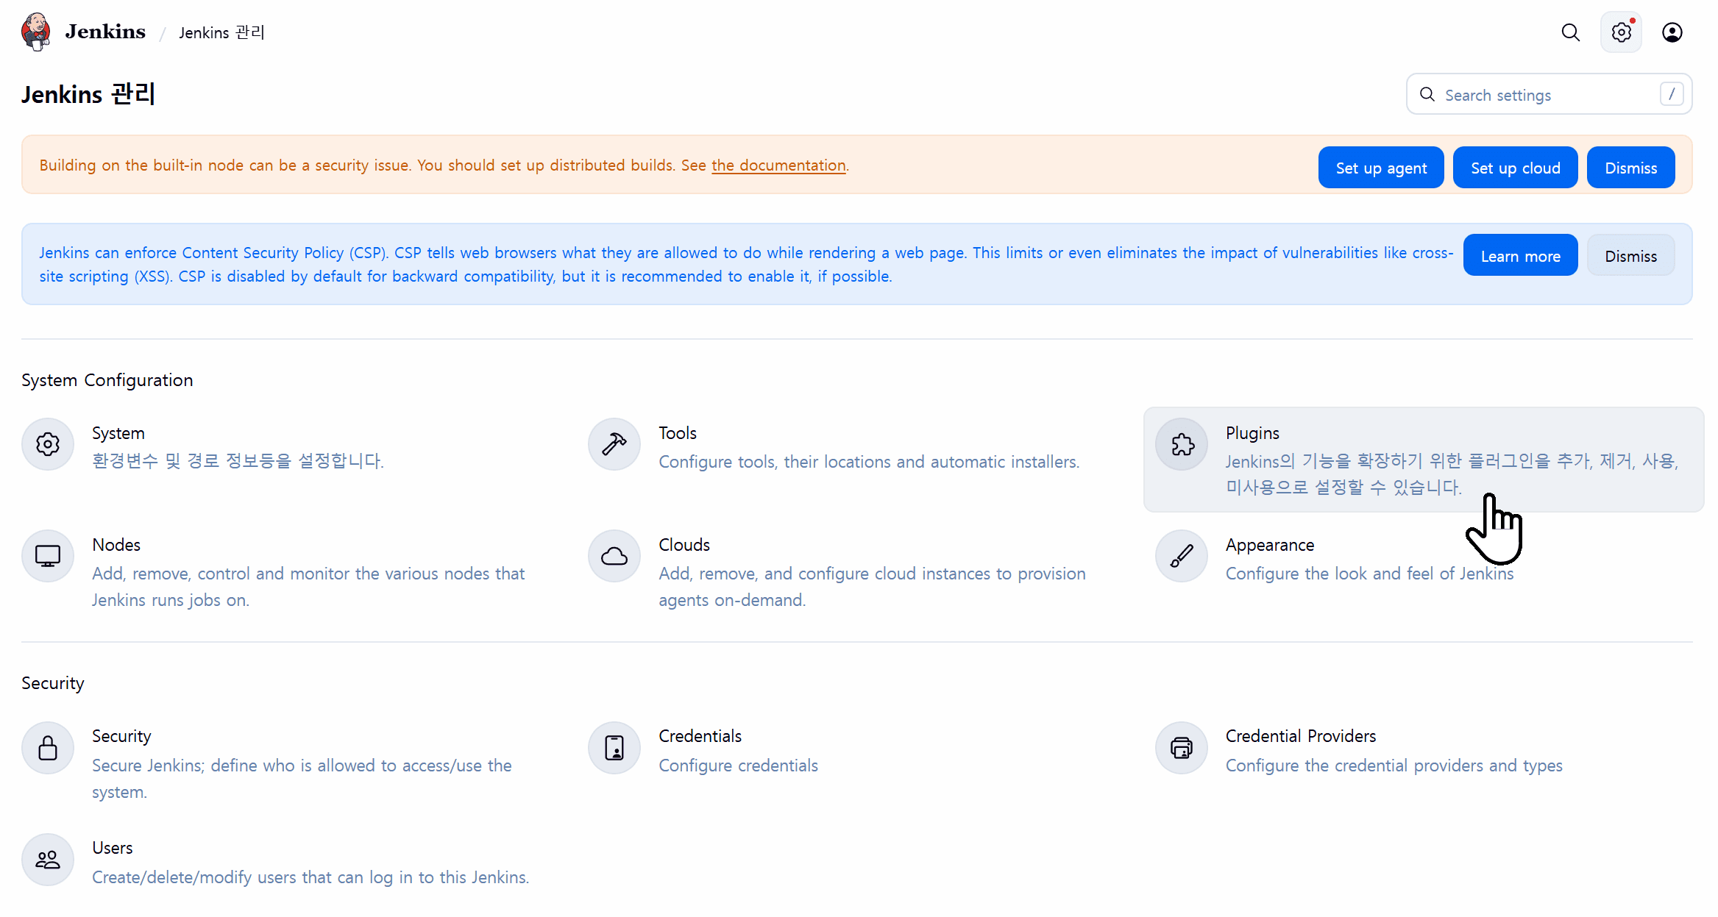Click the Set up cloud button

[1516, 168]
